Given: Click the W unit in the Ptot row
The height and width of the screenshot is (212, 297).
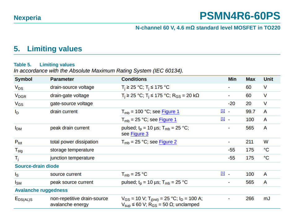Looking at the screenshot, I should pyautogui.click(x=266, y=142).
